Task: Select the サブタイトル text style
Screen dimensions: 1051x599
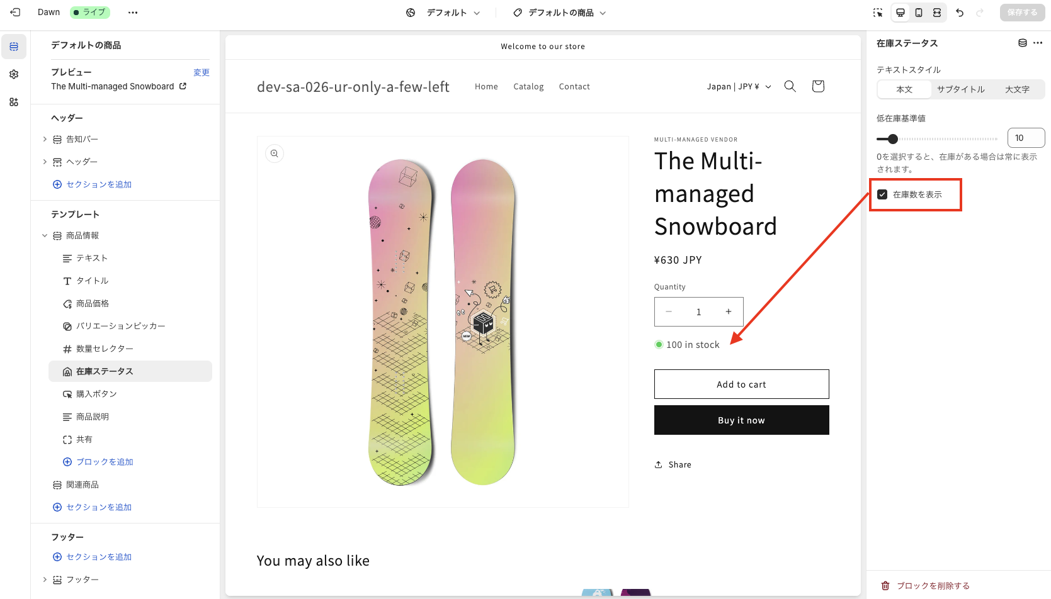Action: pyautogui.click(x=960, y=89)
